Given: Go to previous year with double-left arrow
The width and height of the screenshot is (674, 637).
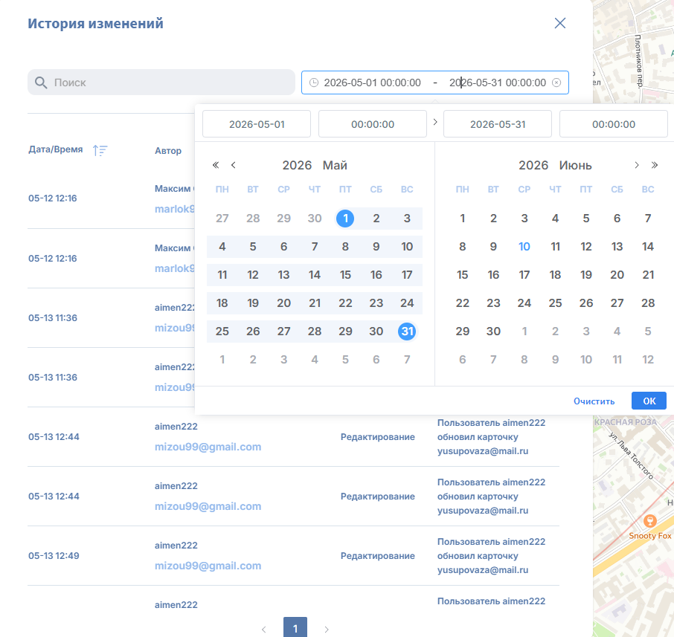Looking at the screenshot, I should point(216,165).
